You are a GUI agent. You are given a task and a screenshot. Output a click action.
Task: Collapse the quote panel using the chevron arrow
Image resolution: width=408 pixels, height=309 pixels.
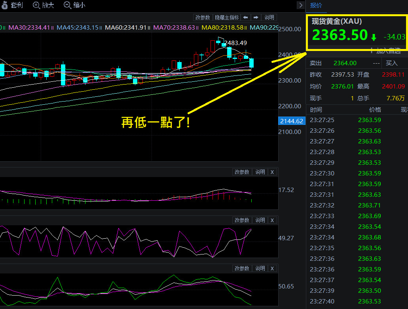tap(301, 5)
